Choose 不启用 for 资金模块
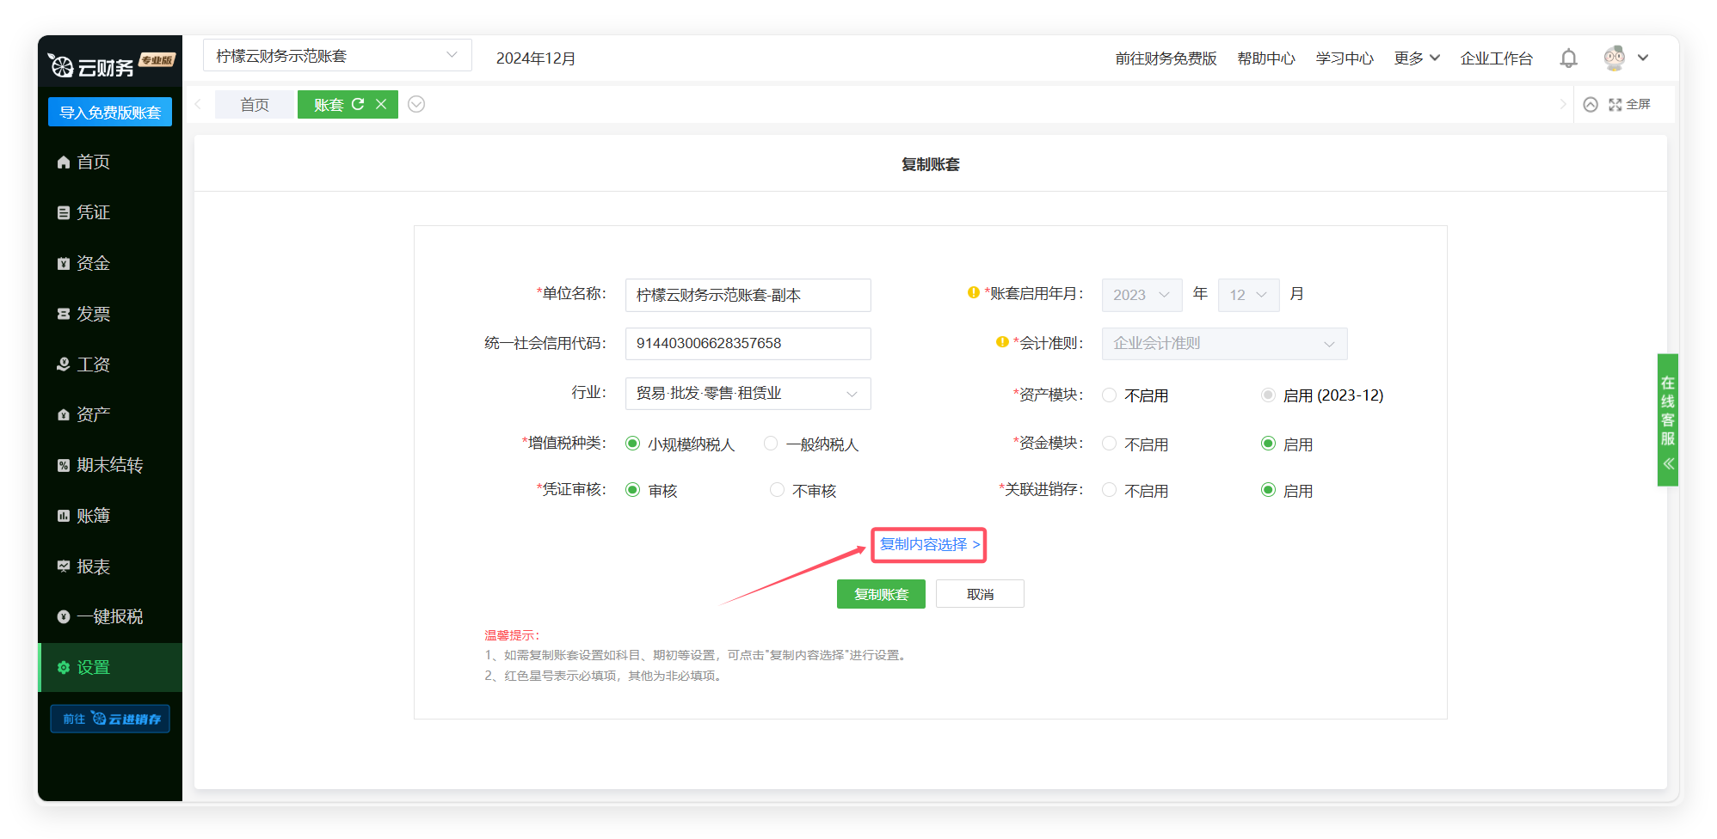Viewport: 1717px width, 839px height. click(1110, 444)
